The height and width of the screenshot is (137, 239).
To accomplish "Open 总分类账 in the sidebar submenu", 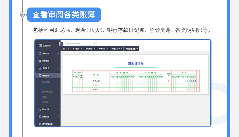I will point(45,102).
